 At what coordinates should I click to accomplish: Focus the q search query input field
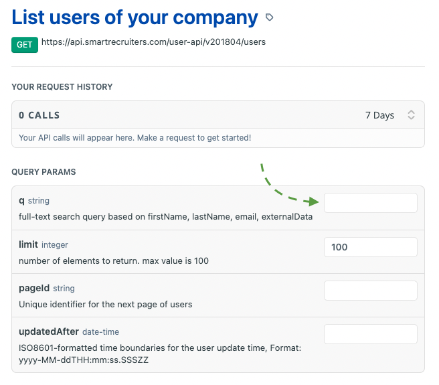[371, 203]
